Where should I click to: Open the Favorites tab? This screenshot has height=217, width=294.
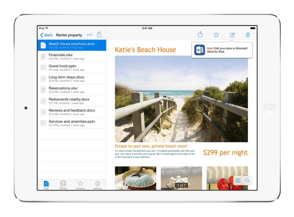click(x=80, y=185)
